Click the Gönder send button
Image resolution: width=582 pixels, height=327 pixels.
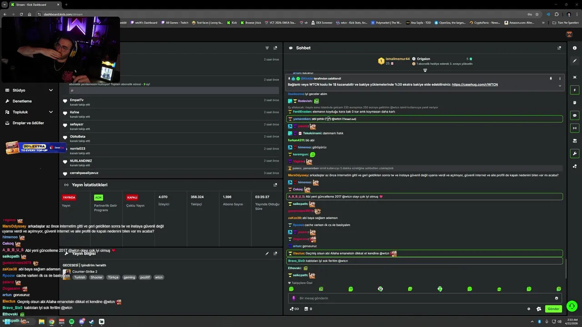point(553,309)
